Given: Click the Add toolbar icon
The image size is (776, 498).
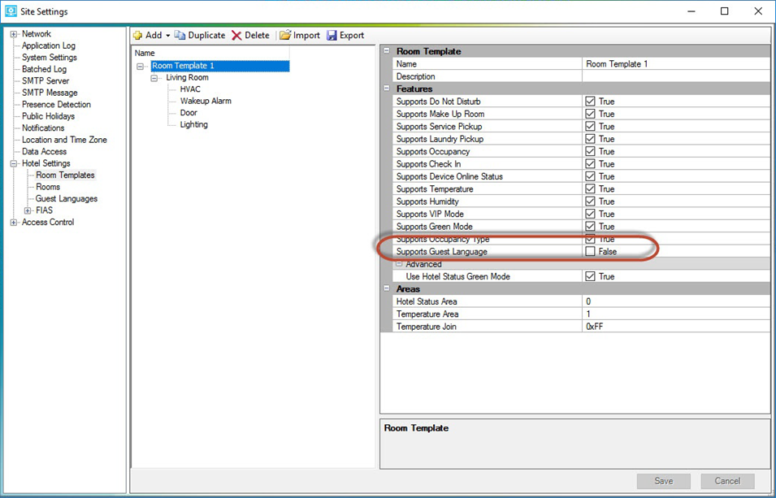Looking at the screenshot, I should pyautogui.click(x=137, y=35).
